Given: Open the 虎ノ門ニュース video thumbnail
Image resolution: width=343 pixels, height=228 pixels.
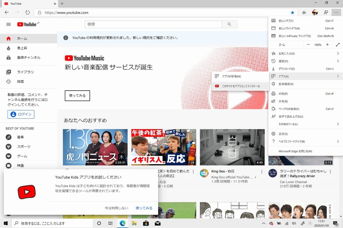Looking at the screenshot, I should 95,147.
